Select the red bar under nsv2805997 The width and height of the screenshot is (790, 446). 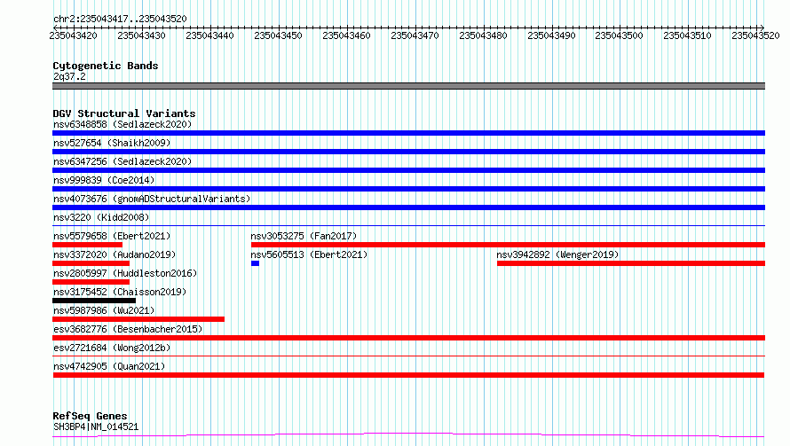[x=91, y=282]
